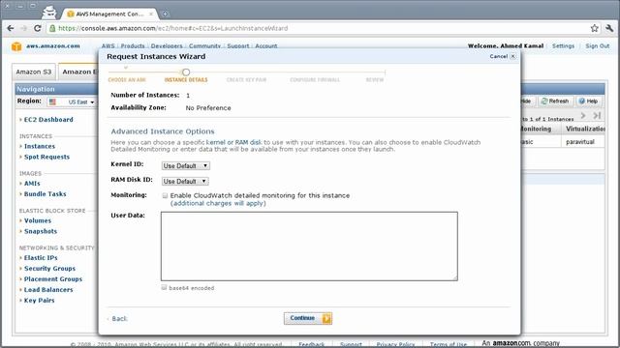The height and width of the screenshot is (348, 620).
Task: Bookmark page with the star icon
Action: [594, 28]
